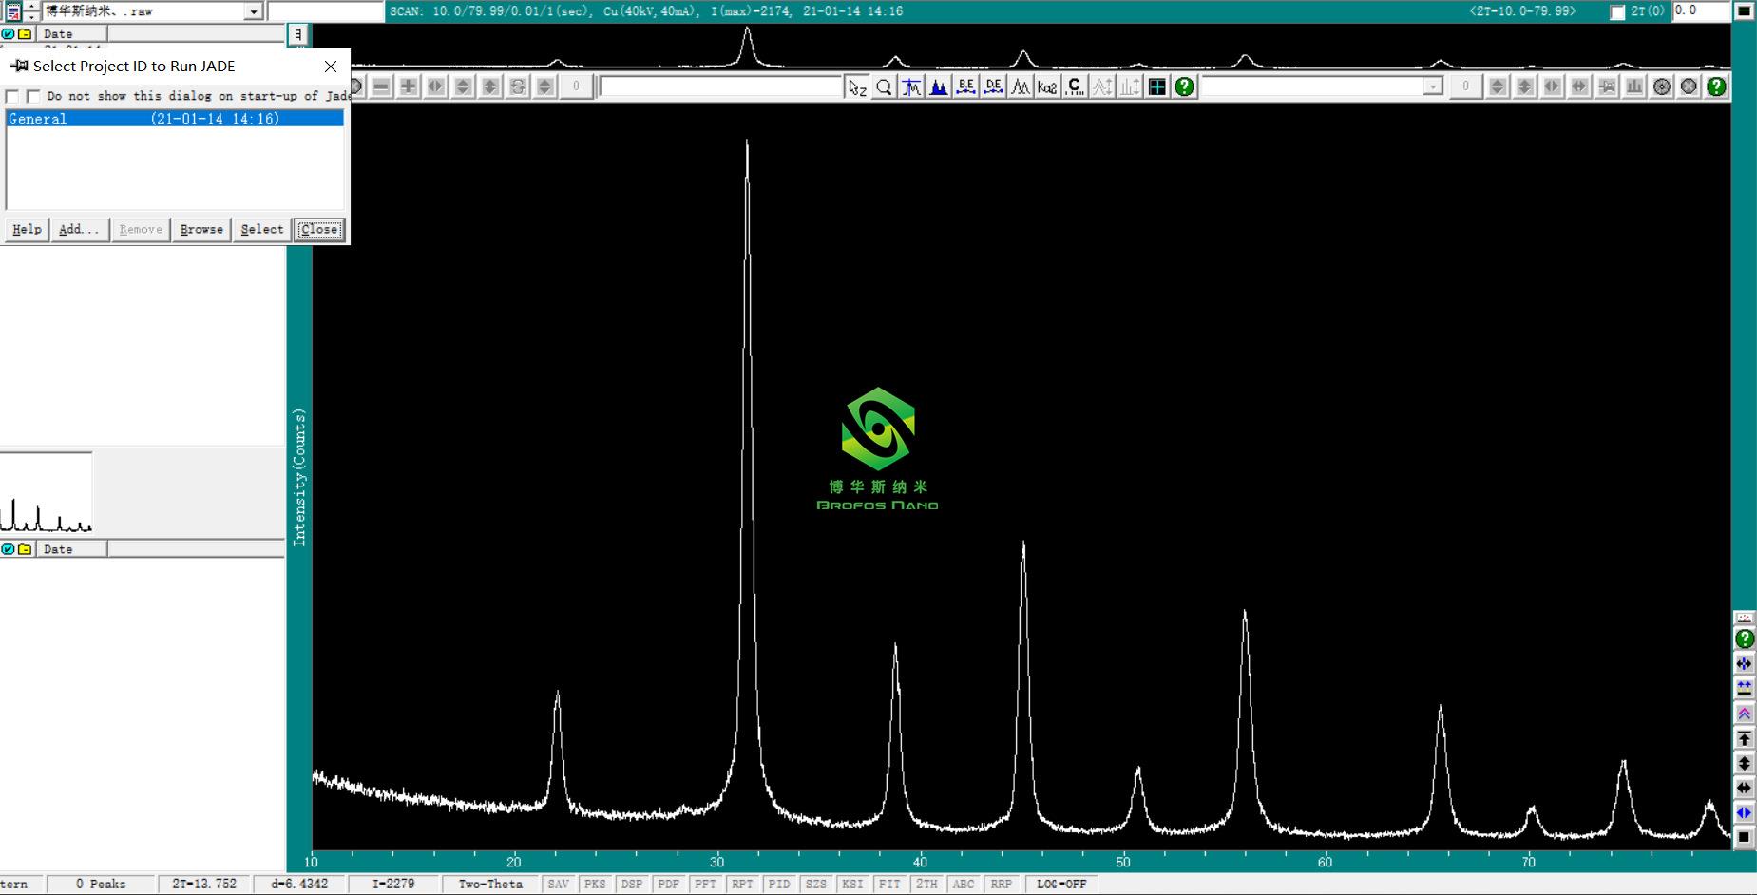Click the C calibration toolbar icon

point(1075,87)
